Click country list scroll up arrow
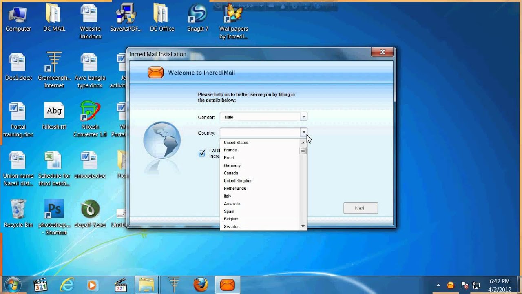522x294 pixels. pos(303,143)
